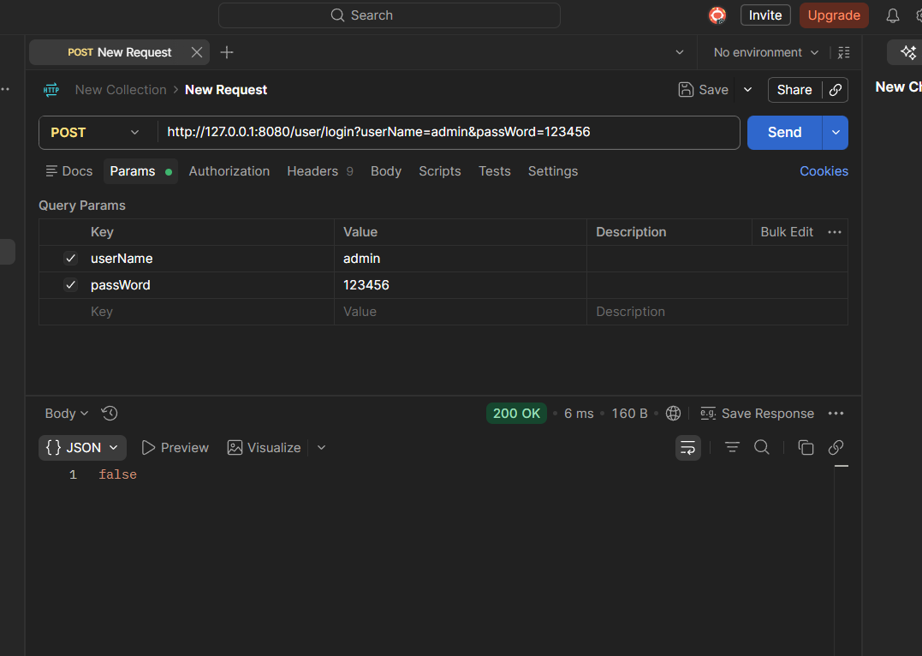Open the Cookies link
This screenshot has height=656, width=922.
click(x=824, y=171)
